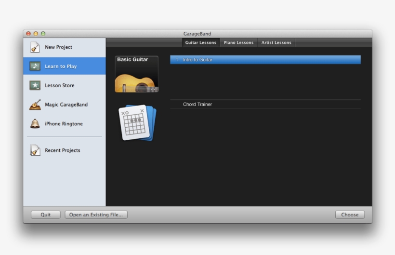Click the Recent Projects document icon
The width and height of the screenshot is (395, 255).
(x=35, y=150)
